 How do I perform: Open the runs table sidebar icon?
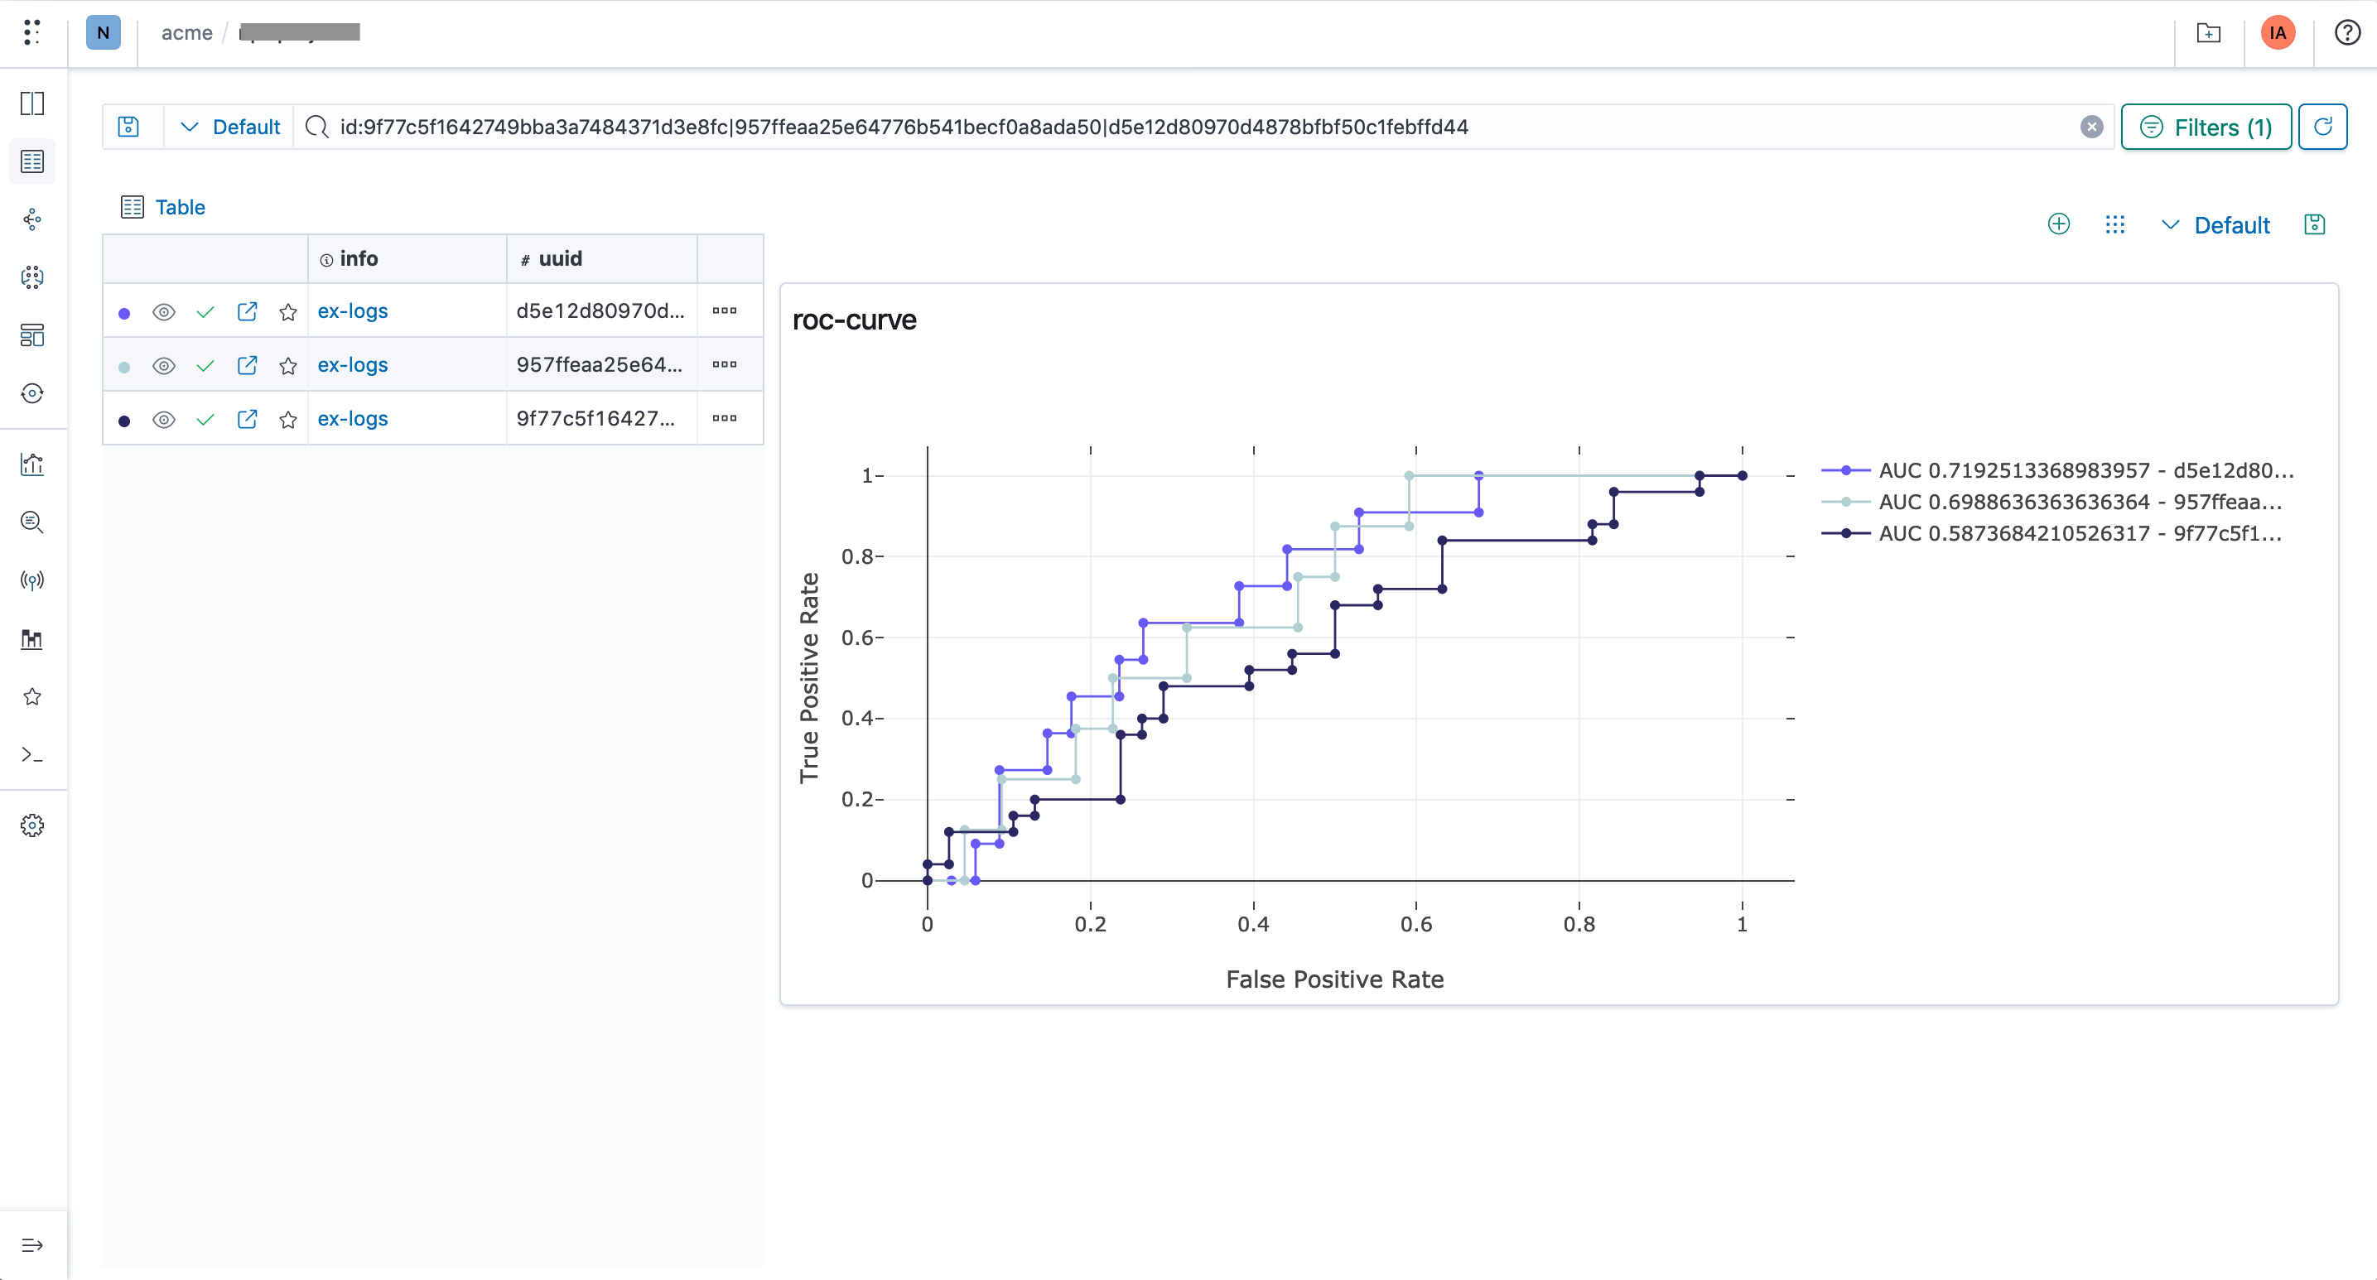pos(32,161)
